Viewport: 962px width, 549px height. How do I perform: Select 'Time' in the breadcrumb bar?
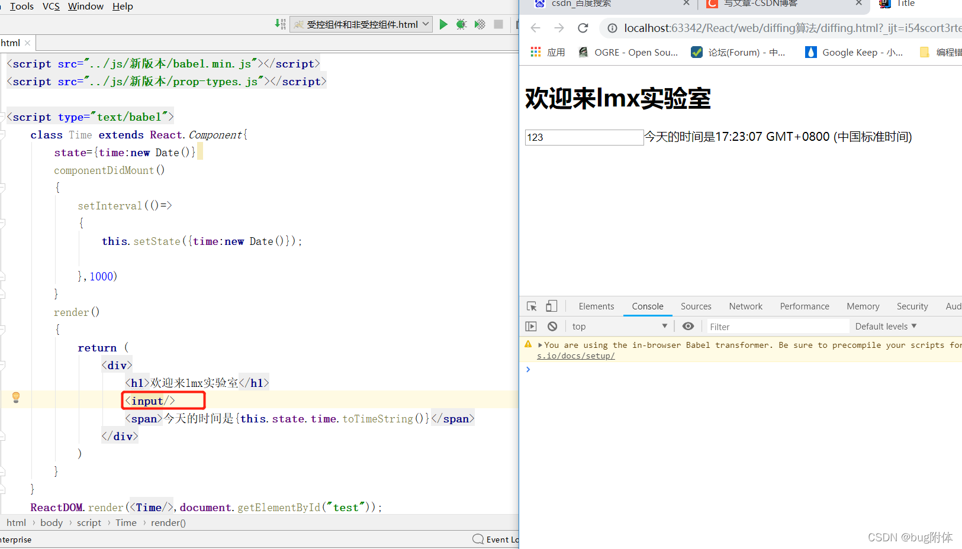coord(126,523)
